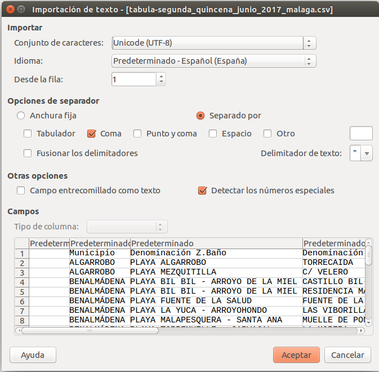This screenshot has width=379, height=372.
Task: Click the custom Otro separator text box
Action: tap(361, 134)
